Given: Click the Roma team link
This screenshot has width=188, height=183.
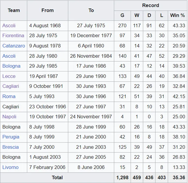Looking at the screenshot, I should tap(9, 96).
